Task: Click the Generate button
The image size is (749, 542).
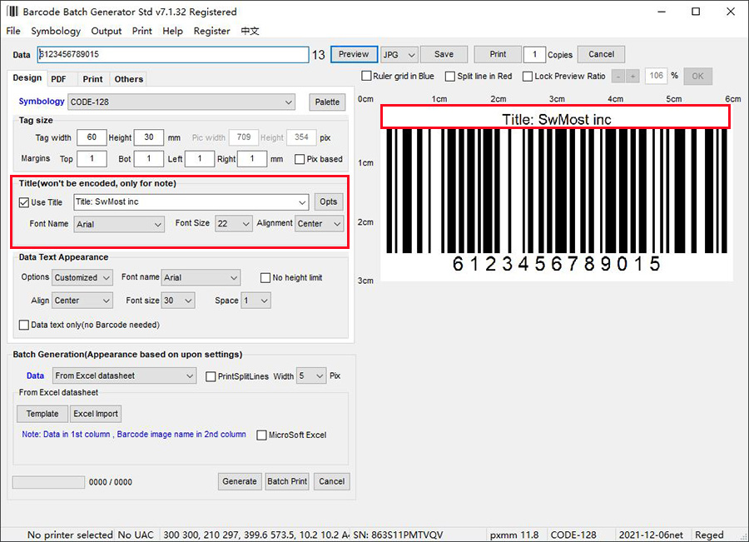Action: [240, 481]
